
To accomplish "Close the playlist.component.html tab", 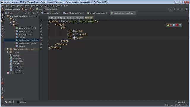I will coord(134,13).
